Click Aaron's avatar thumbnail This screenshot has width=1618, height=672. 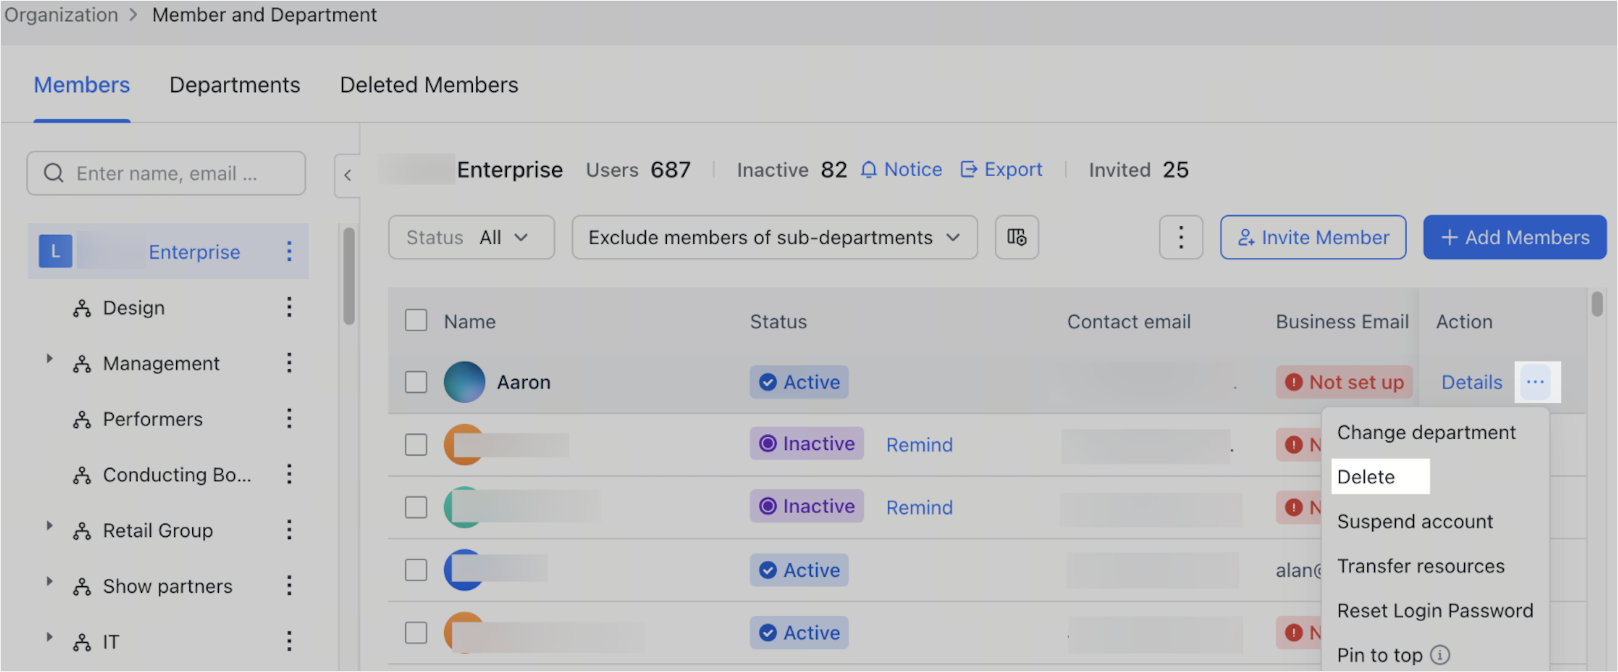(464, 382)
